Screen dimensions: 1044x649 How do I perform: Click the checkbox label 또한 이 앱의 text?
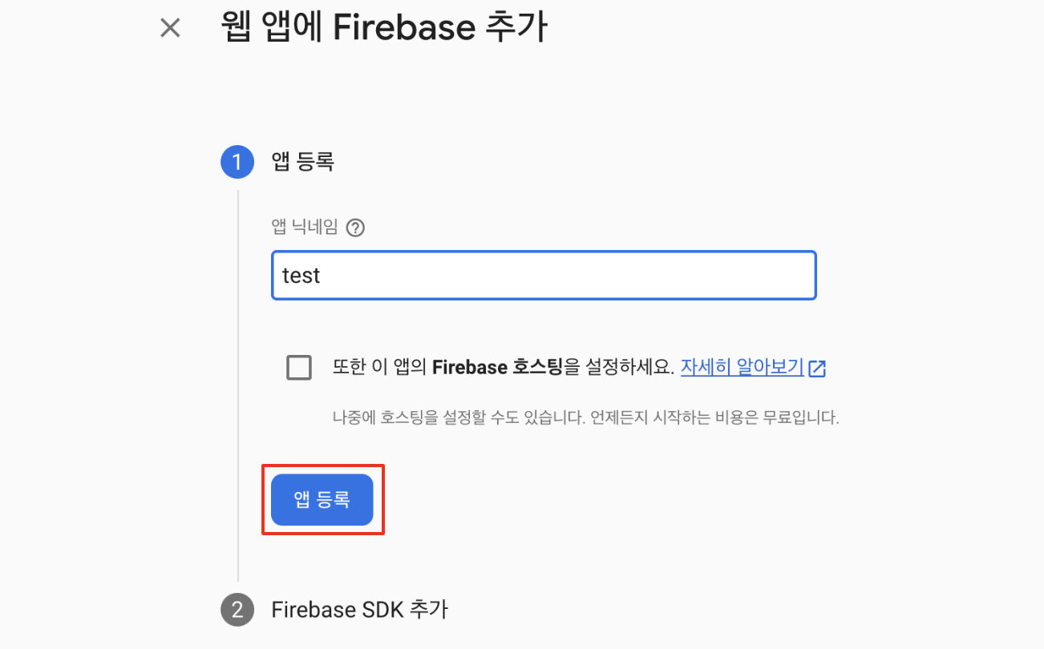(380, 368)
